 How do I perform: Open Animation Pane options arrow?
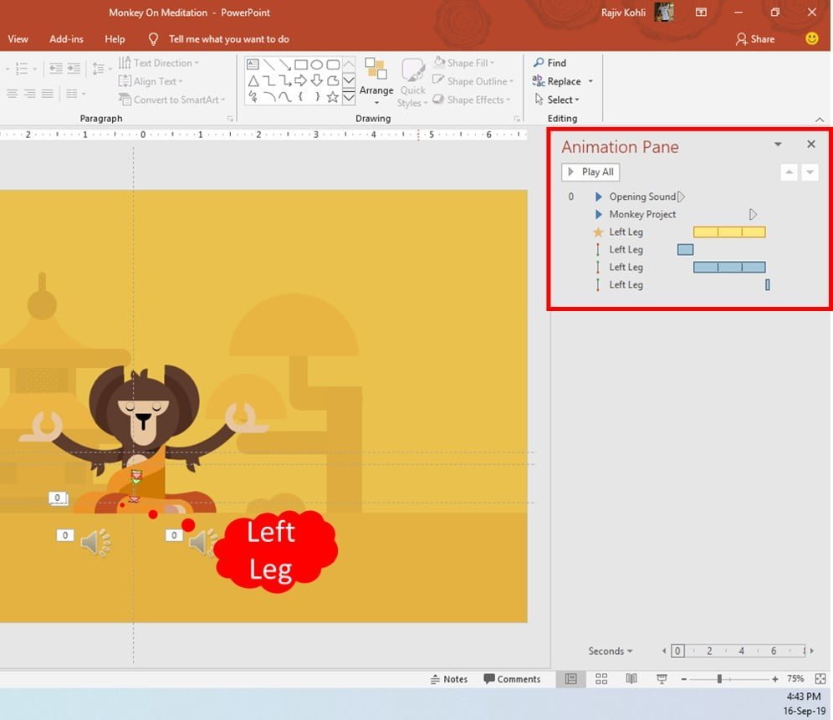point(778,144)
